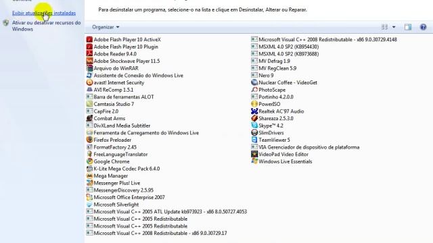Open the help button

[x=423, y=27]
